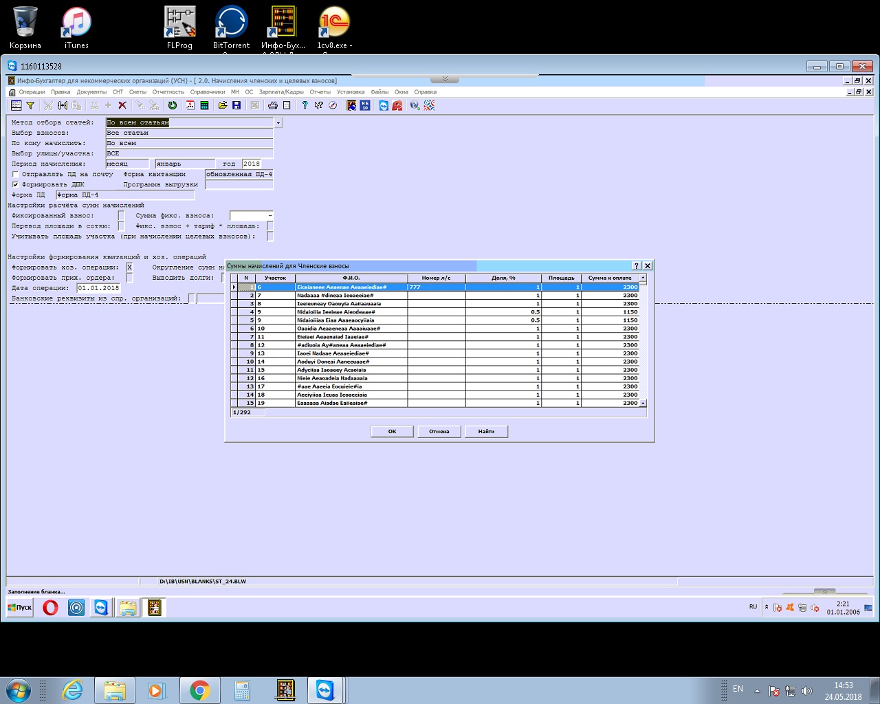This screenshot has height=704, width=880.
Task: Toggle the 'Перевод площади в сотки' checkbox
Action: tap(121, 225)
